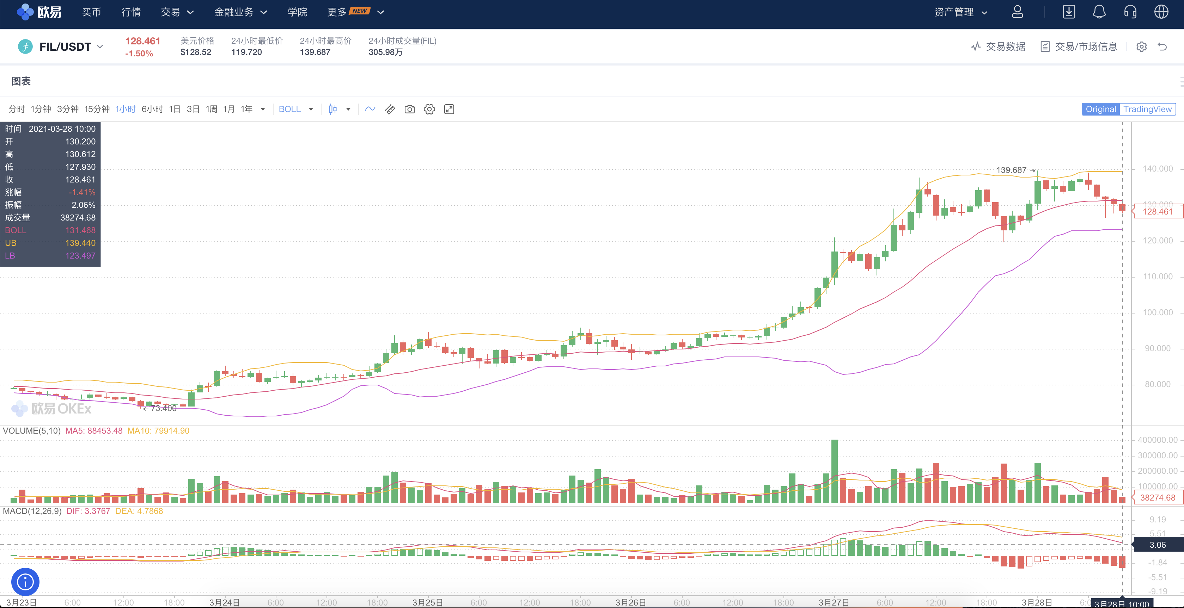Open the FIL/USDT pair selector dropdown

click(x=100, y=46)
